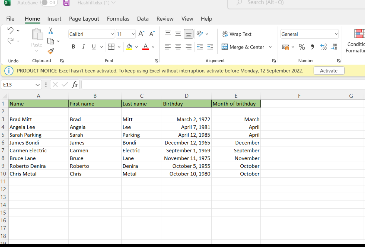
Task: Click the Copy icon
Action: (51, 41)
